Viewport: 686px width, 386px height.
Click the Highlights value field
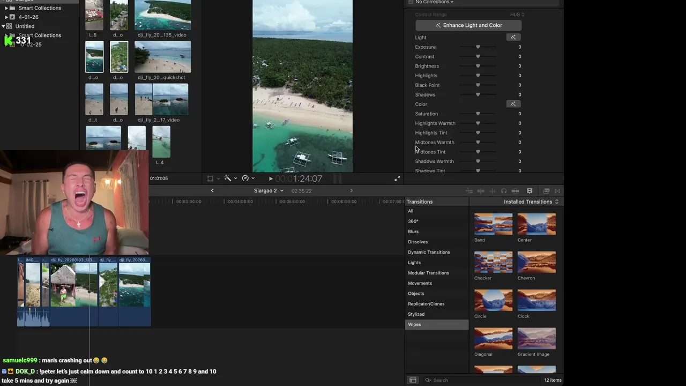coord(519,76)
